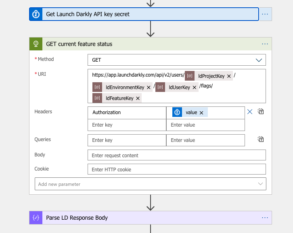Viewport: 293px width, 233px height.
Task: Switch Headers to text mode
Action: (x=261, y=111)
